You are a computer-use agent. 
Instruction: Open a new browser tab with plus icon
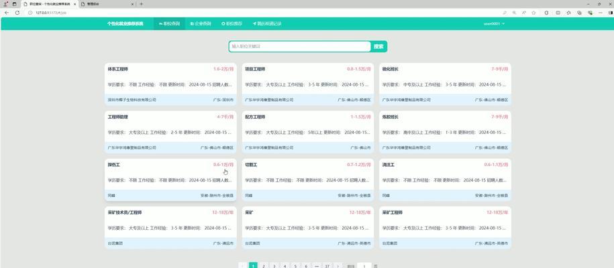coord(142,3)
